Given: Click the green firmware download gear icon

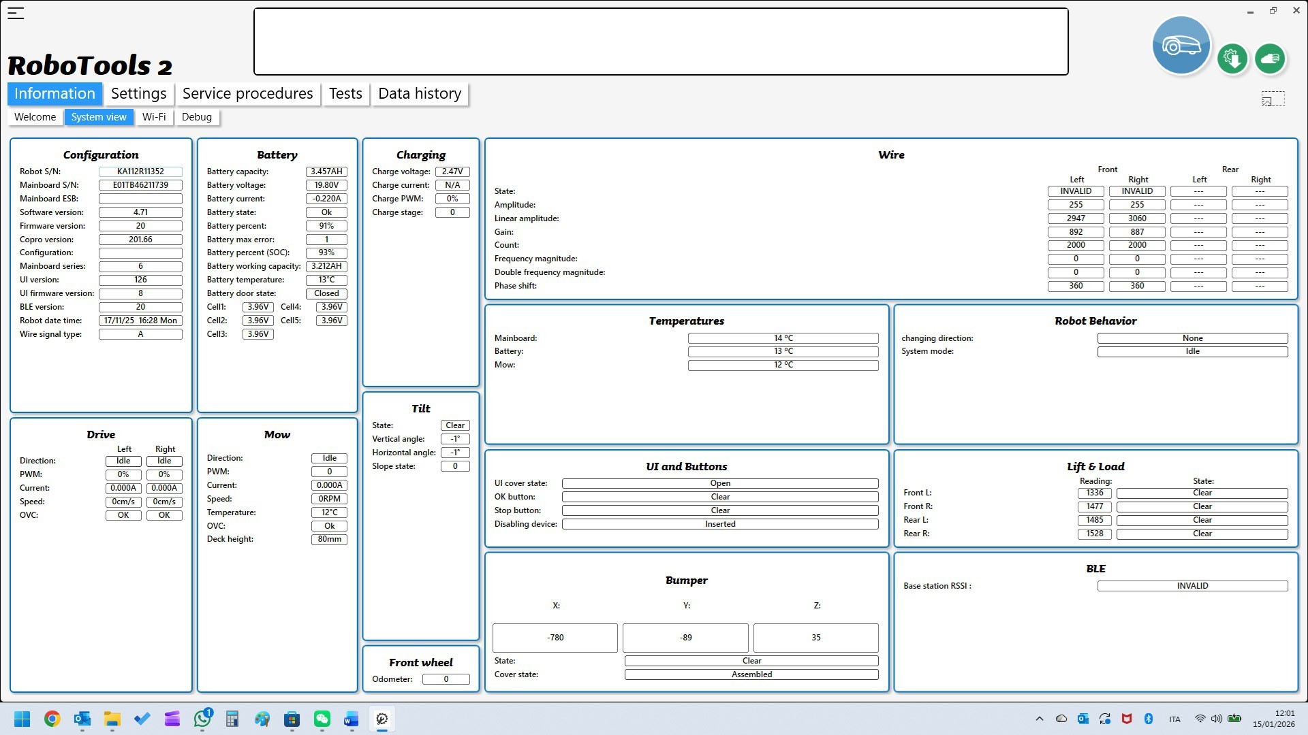Looking at the screenshot, I should point(1232,59).
